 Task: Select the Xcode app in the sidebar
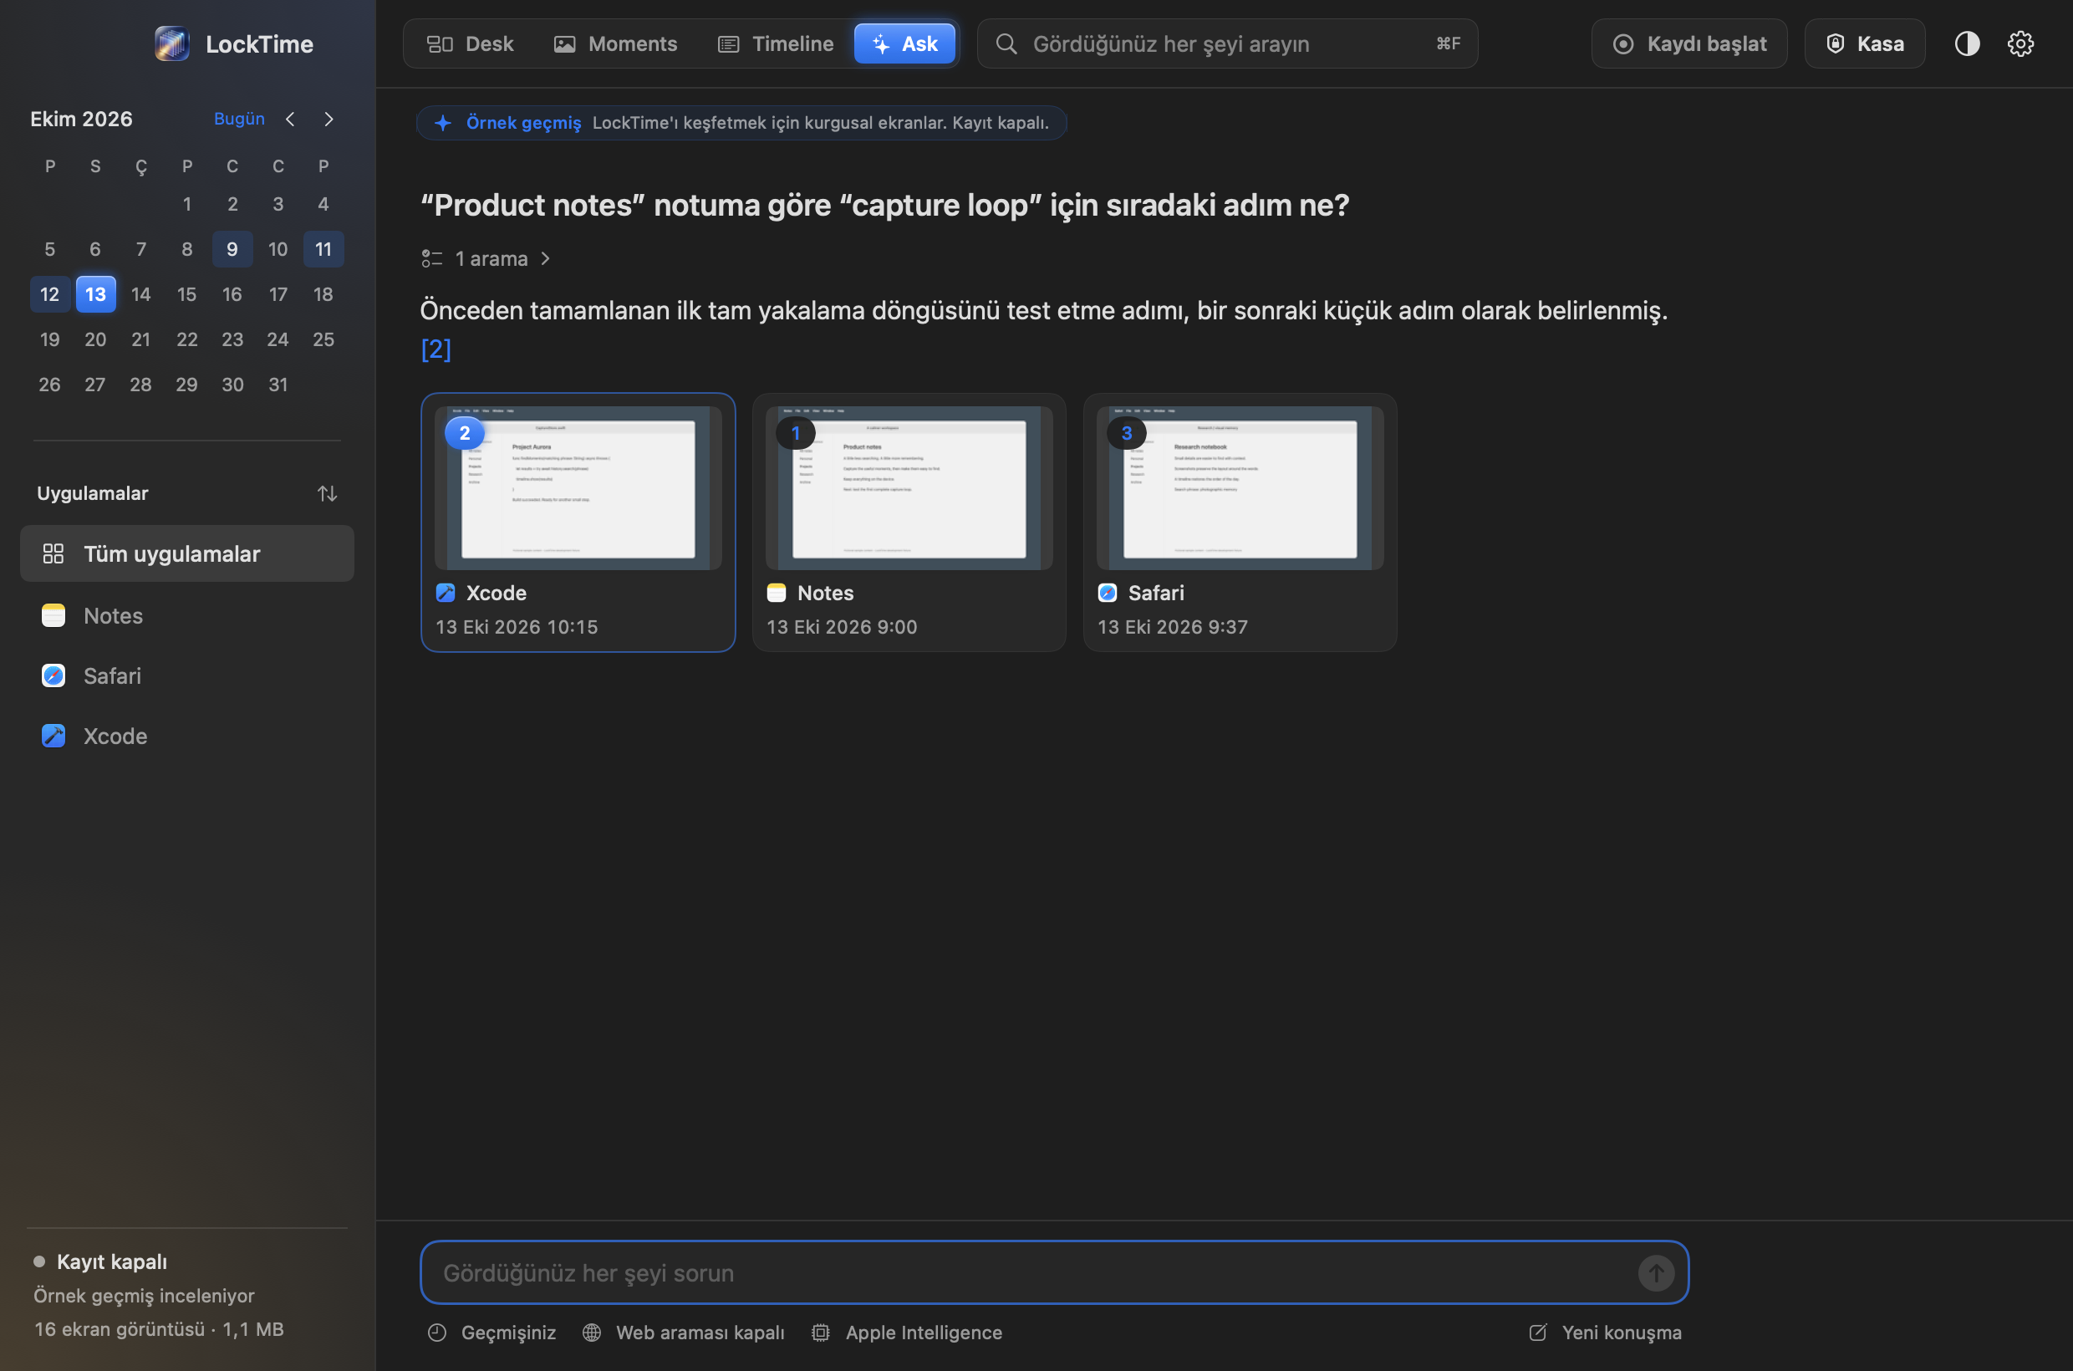(186, 736)
